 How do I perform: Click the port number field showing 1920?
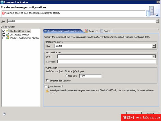[x=90, y=76]
